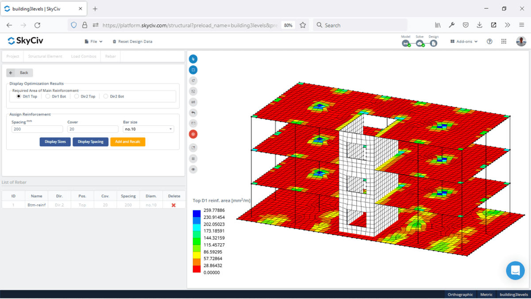The width and height of the screenshot is (531, 299).
Task: Click the red record/solve icon in side toolbar
Action: click(193, 134)
